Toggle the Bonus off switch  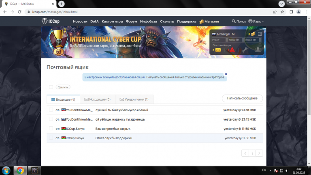[253, 40]
